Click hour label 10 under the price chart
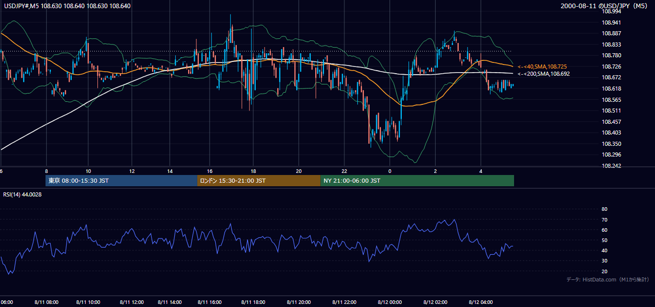The image size is (655, 307). (x=88, y=171)
